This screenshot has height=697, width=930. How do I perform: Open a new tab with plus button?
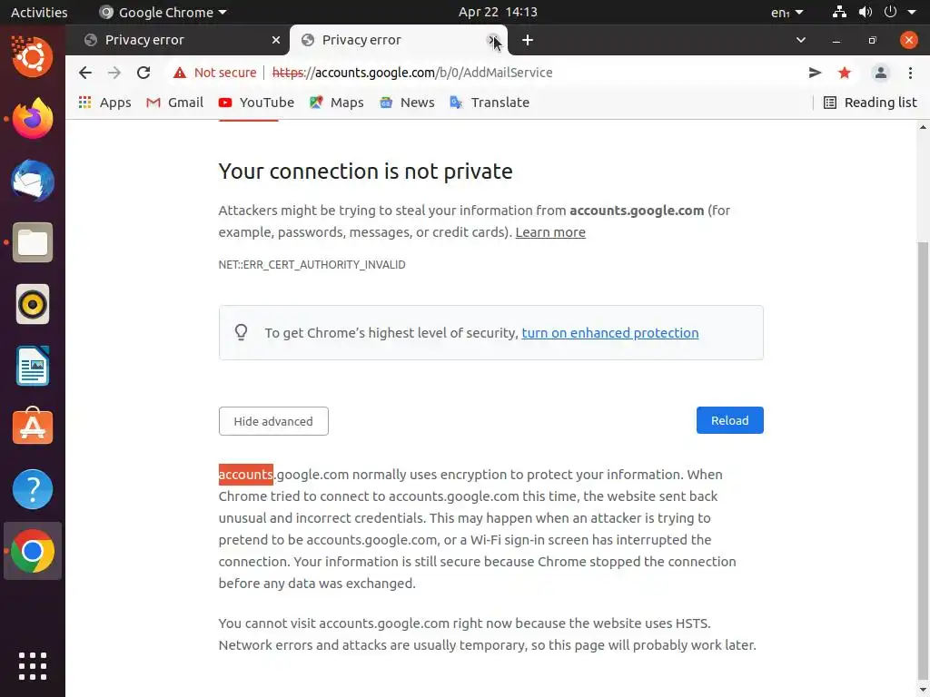[x=528, y=40]
